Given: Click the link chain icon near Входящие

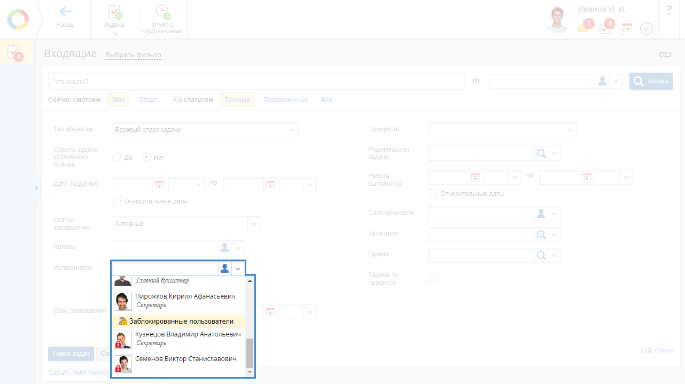Looking at the screenshot, I should pos(665,54).
